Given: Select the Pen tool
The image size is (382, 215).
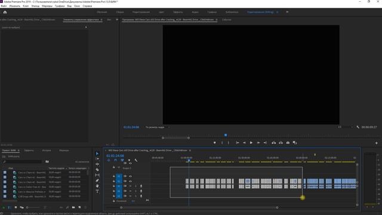Looking at the screenshot, I should click(x=97, y=180).
